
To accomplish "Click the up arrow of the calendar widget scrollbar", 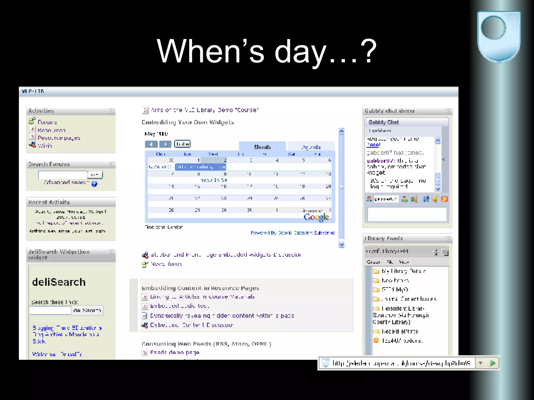I will [342, 132].
